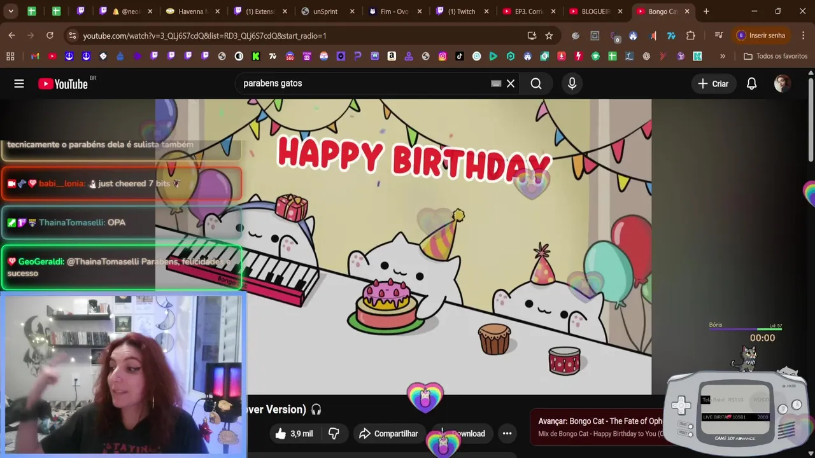815x458 pixels.
Task: Switch to the Fim - Ovo tab
Action: 393,11
